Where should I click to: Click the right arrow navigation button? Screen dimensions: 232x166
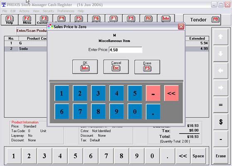220,88
